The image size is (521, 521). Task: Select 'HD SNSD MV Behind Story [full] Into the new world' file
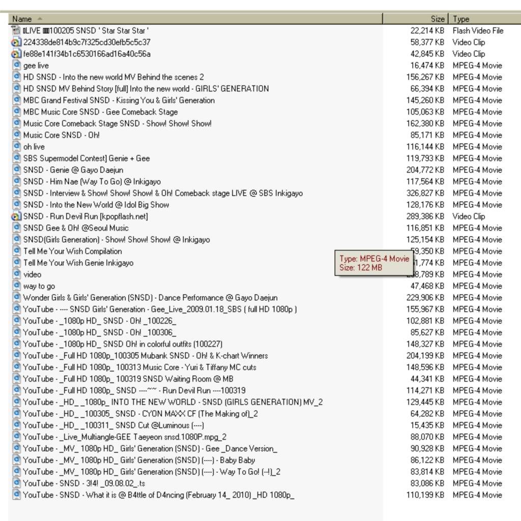click(146, 89)
